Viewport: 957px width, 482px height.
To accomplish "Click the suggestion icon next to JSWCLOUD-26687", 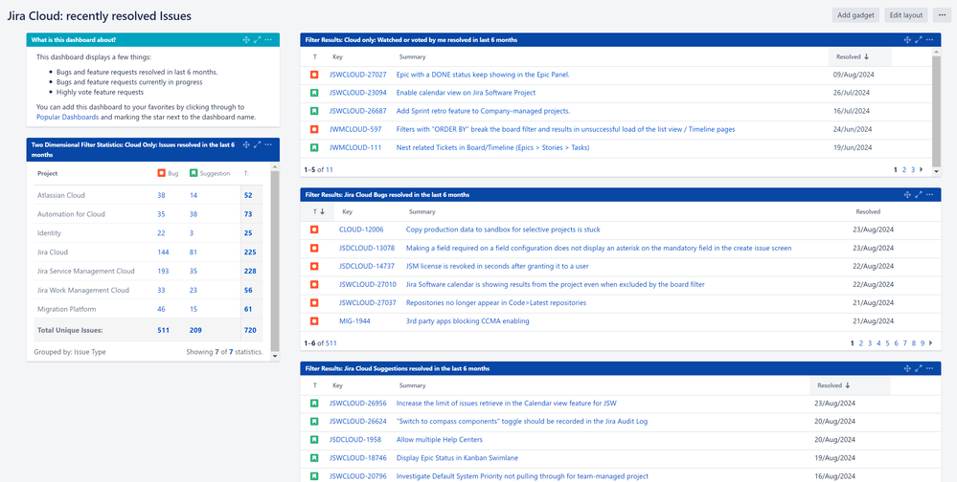I will click(x=314, y=111).
